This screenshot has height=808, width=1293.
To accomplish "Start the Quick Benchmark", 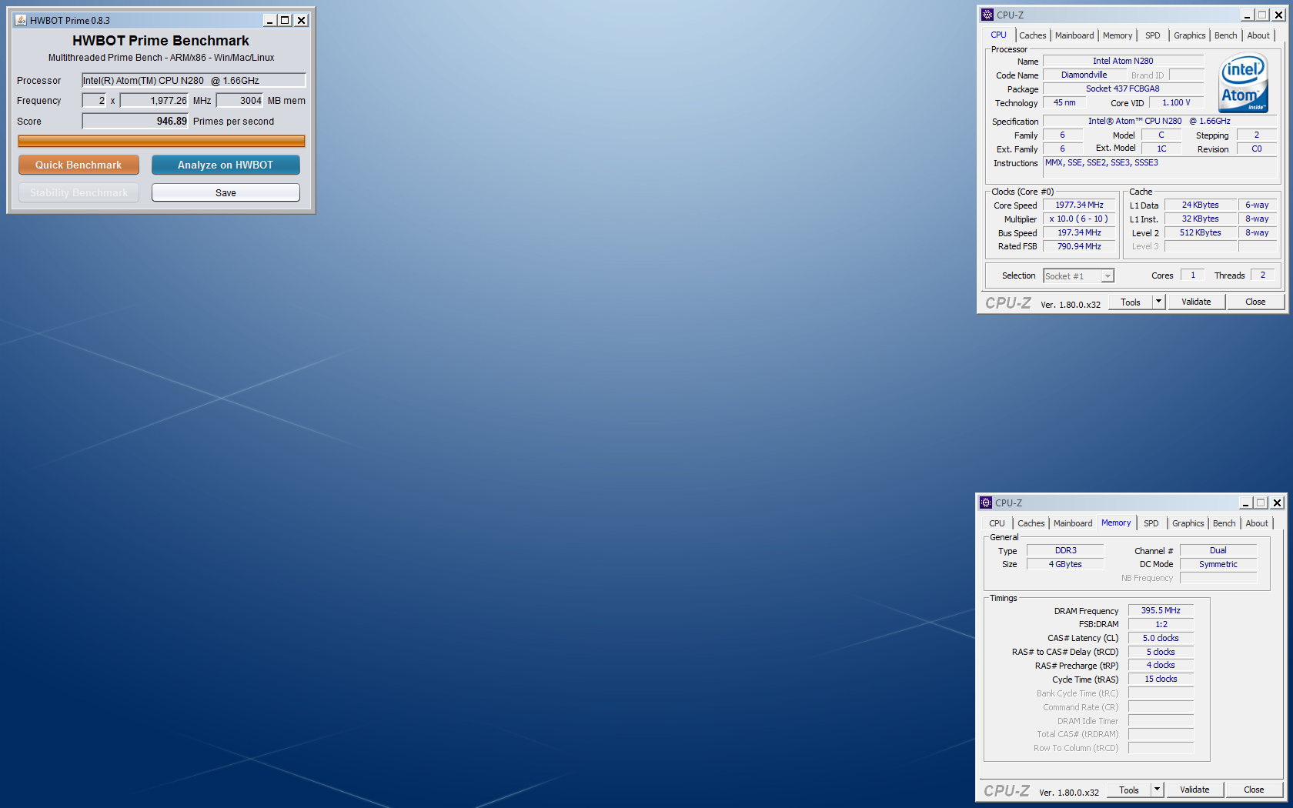I will tap(79, 165).
